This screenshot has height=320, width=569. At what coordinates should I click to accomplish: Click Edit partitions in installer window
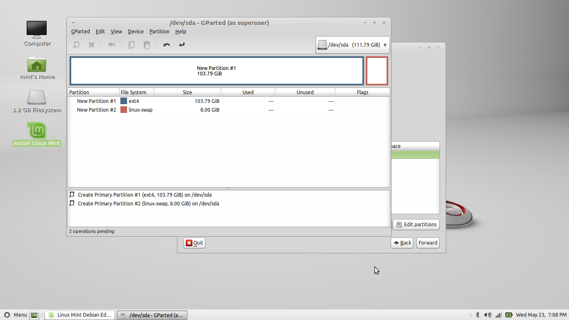(x=416, y=224)
